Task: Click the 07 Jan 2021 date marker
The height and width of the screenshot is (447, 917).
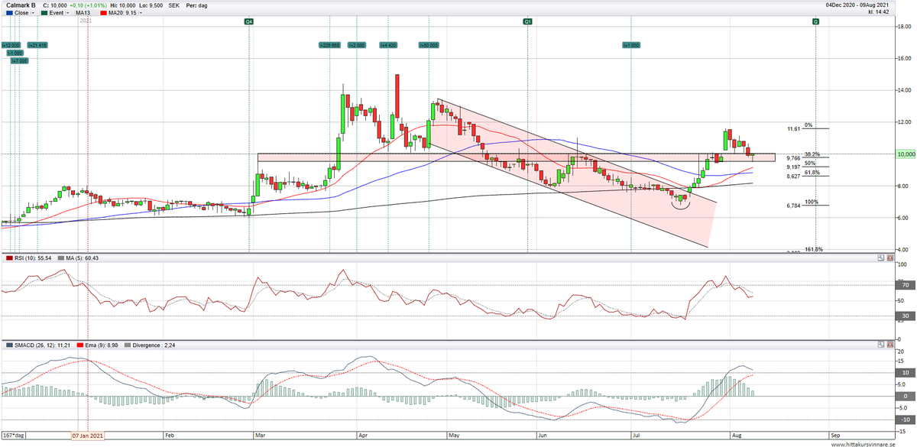Action: coord(87,434)
